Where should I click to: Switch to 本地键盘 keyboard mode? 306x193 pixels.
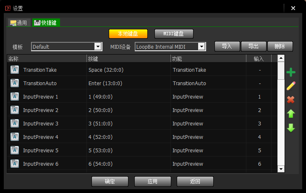tap(128, 34)
